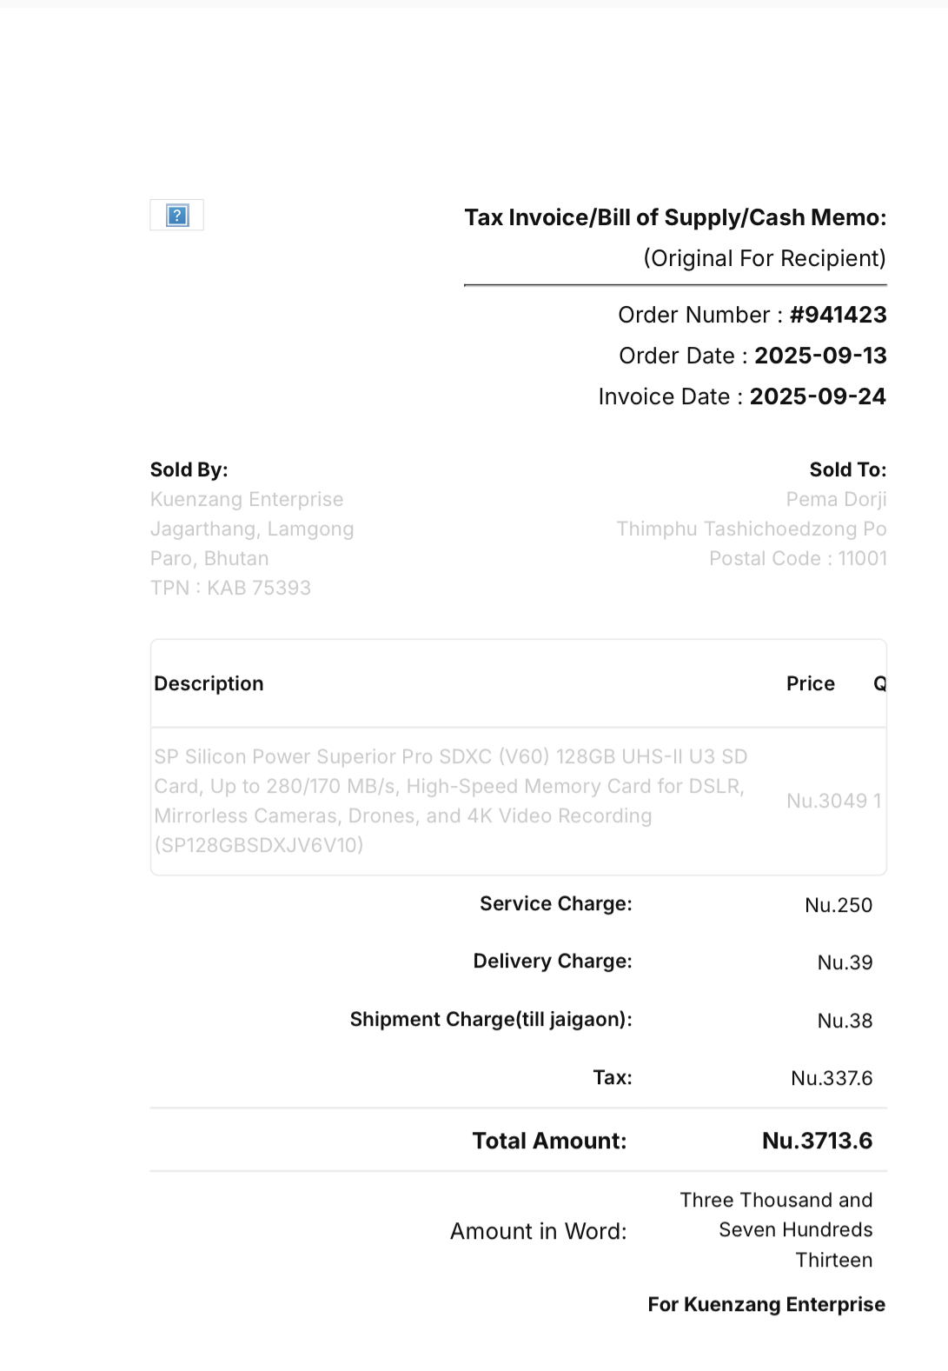Click the Price column header
948x1371 pixels.
[x=810, y=683]
